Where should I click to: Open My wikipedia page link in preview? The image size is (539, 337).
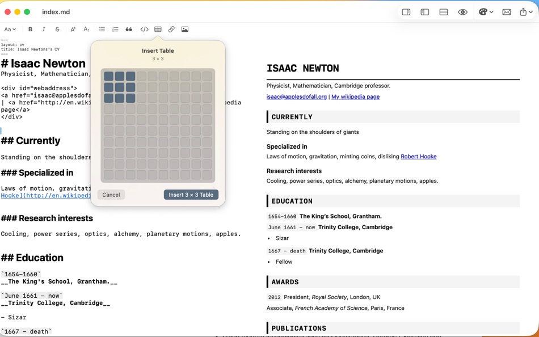355,96
